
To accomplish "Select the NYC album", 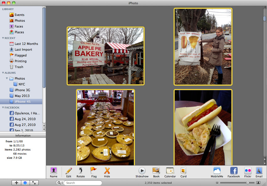I will point(19,84).
